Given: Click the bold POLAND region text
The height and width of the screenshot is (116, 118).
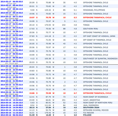Looking at the screenshot, I should (87, 115).
